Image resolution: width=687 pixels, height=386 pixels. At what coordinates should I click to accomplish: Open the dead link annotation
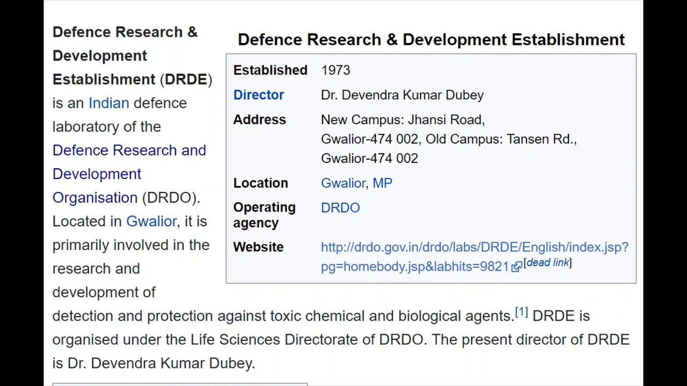[x=547, y=262]
